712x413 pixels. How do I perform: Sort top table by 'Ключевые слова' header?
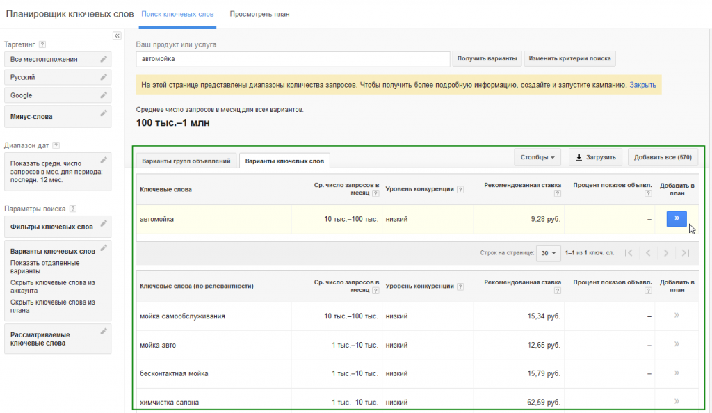pyautogui.click(x=165, y=189)
